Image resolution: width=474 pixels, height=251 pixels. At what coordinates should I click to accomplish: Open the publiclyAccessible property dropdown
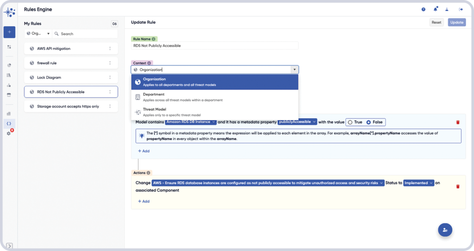click(x=297, y=122)
